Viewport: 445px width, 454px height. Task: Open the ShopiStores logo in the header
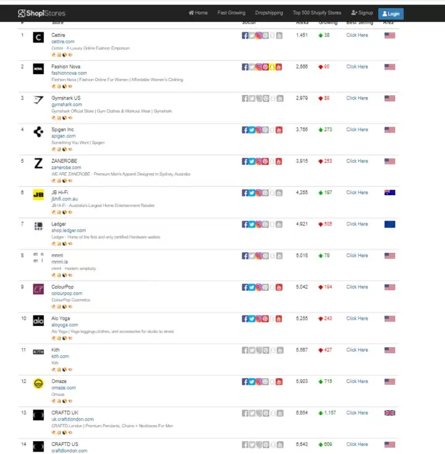pyautogui.click(x=42, y=14)
